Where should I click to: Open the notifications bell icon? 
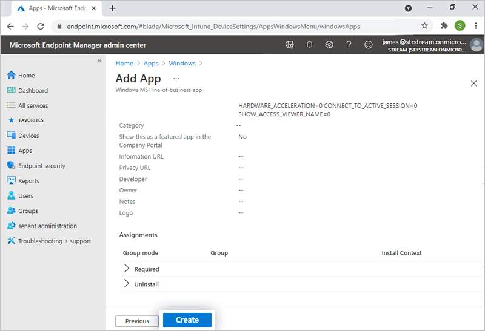[x=309, y=45]
